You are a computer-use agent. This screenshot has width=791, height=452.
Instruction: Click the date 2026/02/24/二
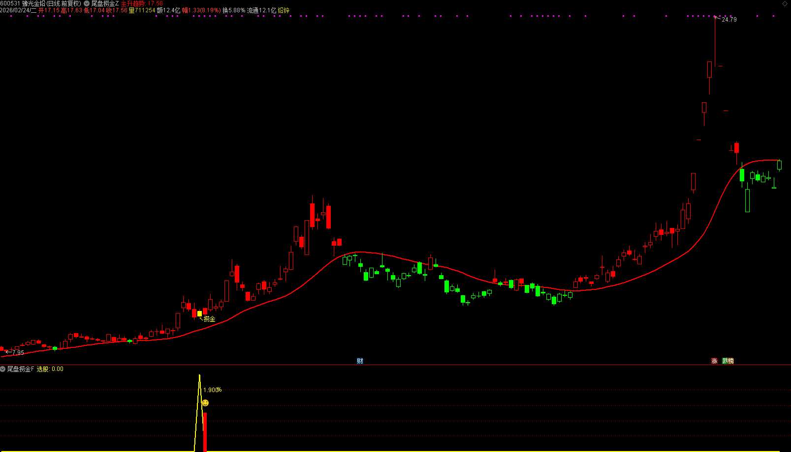18,10
